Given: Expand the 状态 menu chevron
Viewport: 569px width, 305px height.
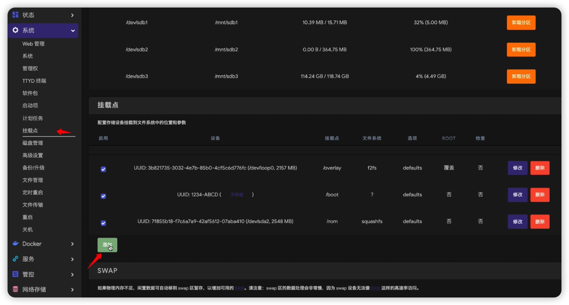Looking at the screenshot, I should (72, 15).
